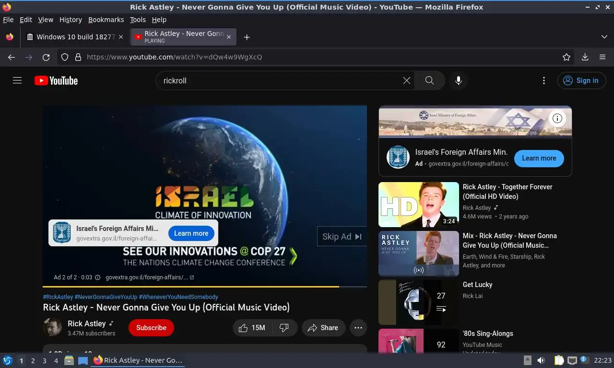Click #RickAstley hashtag
614x368 pixels.
point(58,297)
